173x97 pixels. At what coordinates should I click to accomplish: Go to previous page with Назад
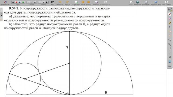pos(83,3)
